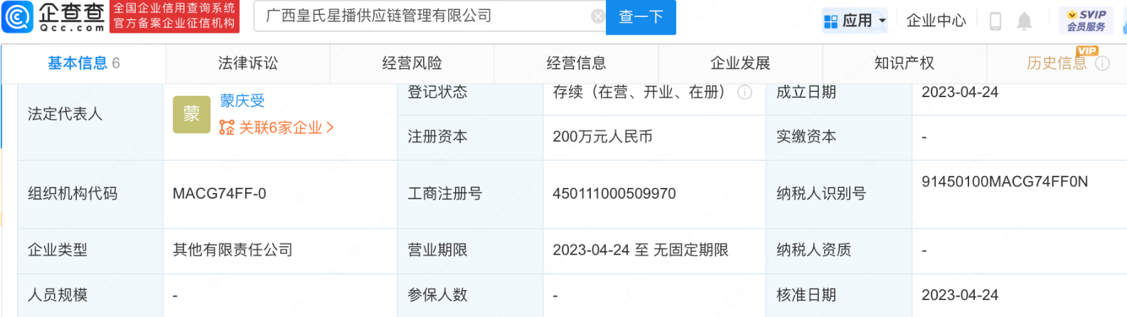Switch to 法律诉讼 tab
This screenshot has width=1127, height=317.
coord(247,63)
